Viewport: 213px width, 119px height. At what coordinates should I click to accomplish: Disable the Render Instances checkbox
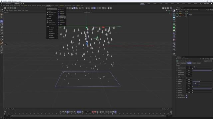186,97
